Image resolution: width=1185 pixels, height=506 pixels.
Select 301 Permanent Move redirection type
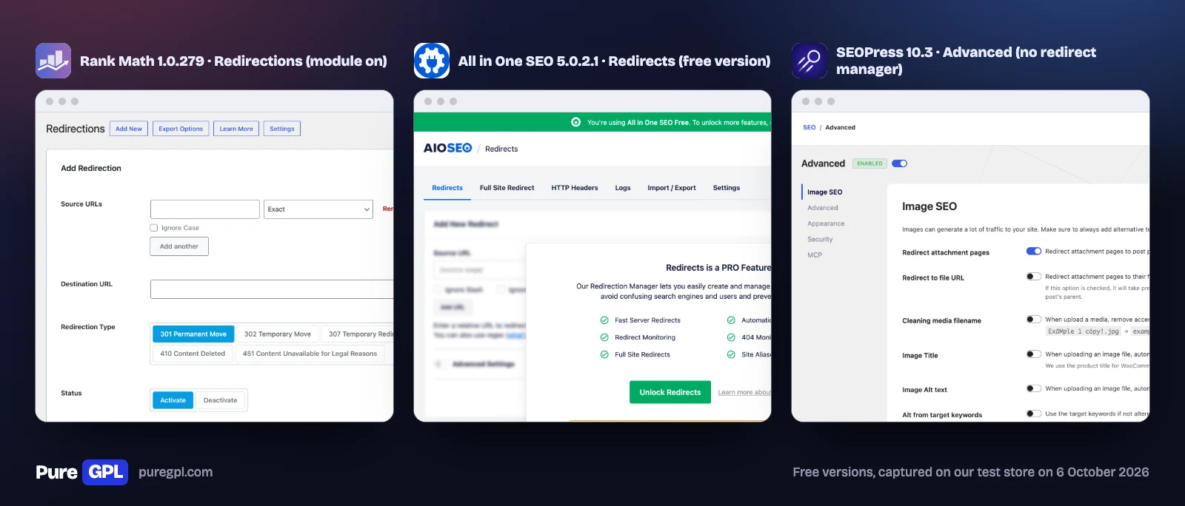point(193,334)
